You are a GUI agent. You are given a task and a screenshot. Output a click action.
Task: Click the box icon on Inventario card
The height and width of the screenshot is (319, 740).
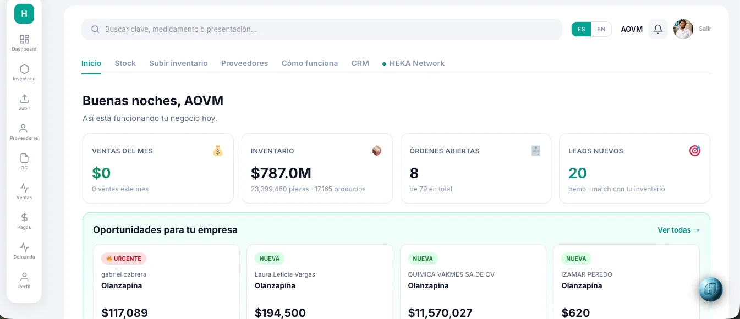coord(377,151)
